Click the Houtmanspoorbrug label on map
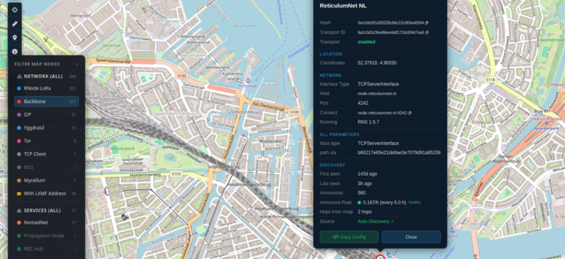Viewport: 565px width, 259px height. click(x=249, y=185)
